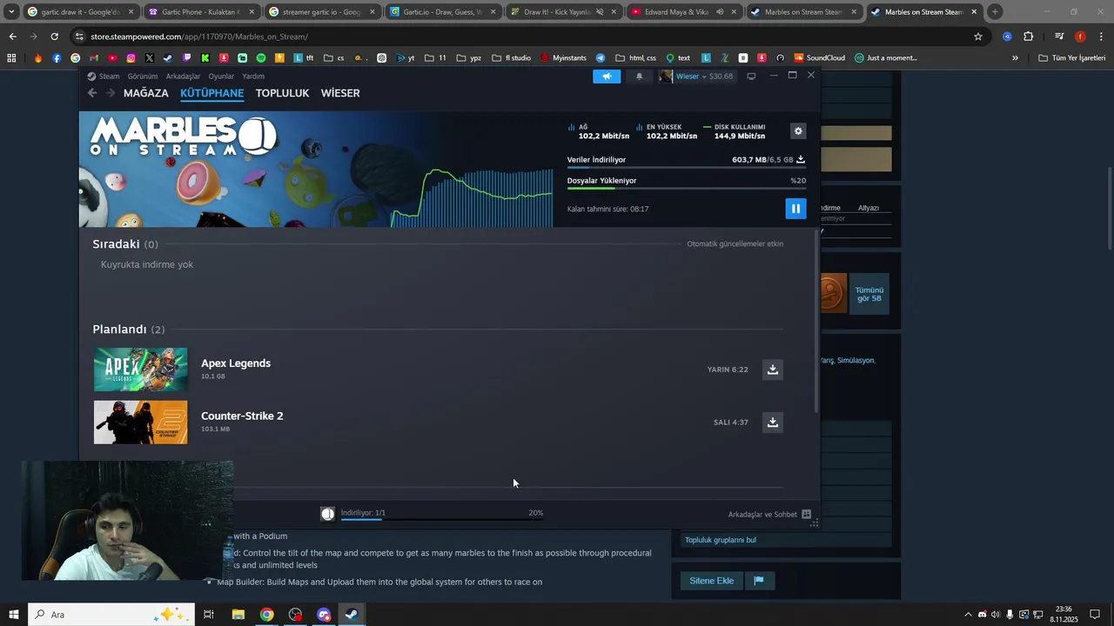1114x626 pixels.
Task: Click Marbles on Stream icon in status bar
Action: click(327, 514)
